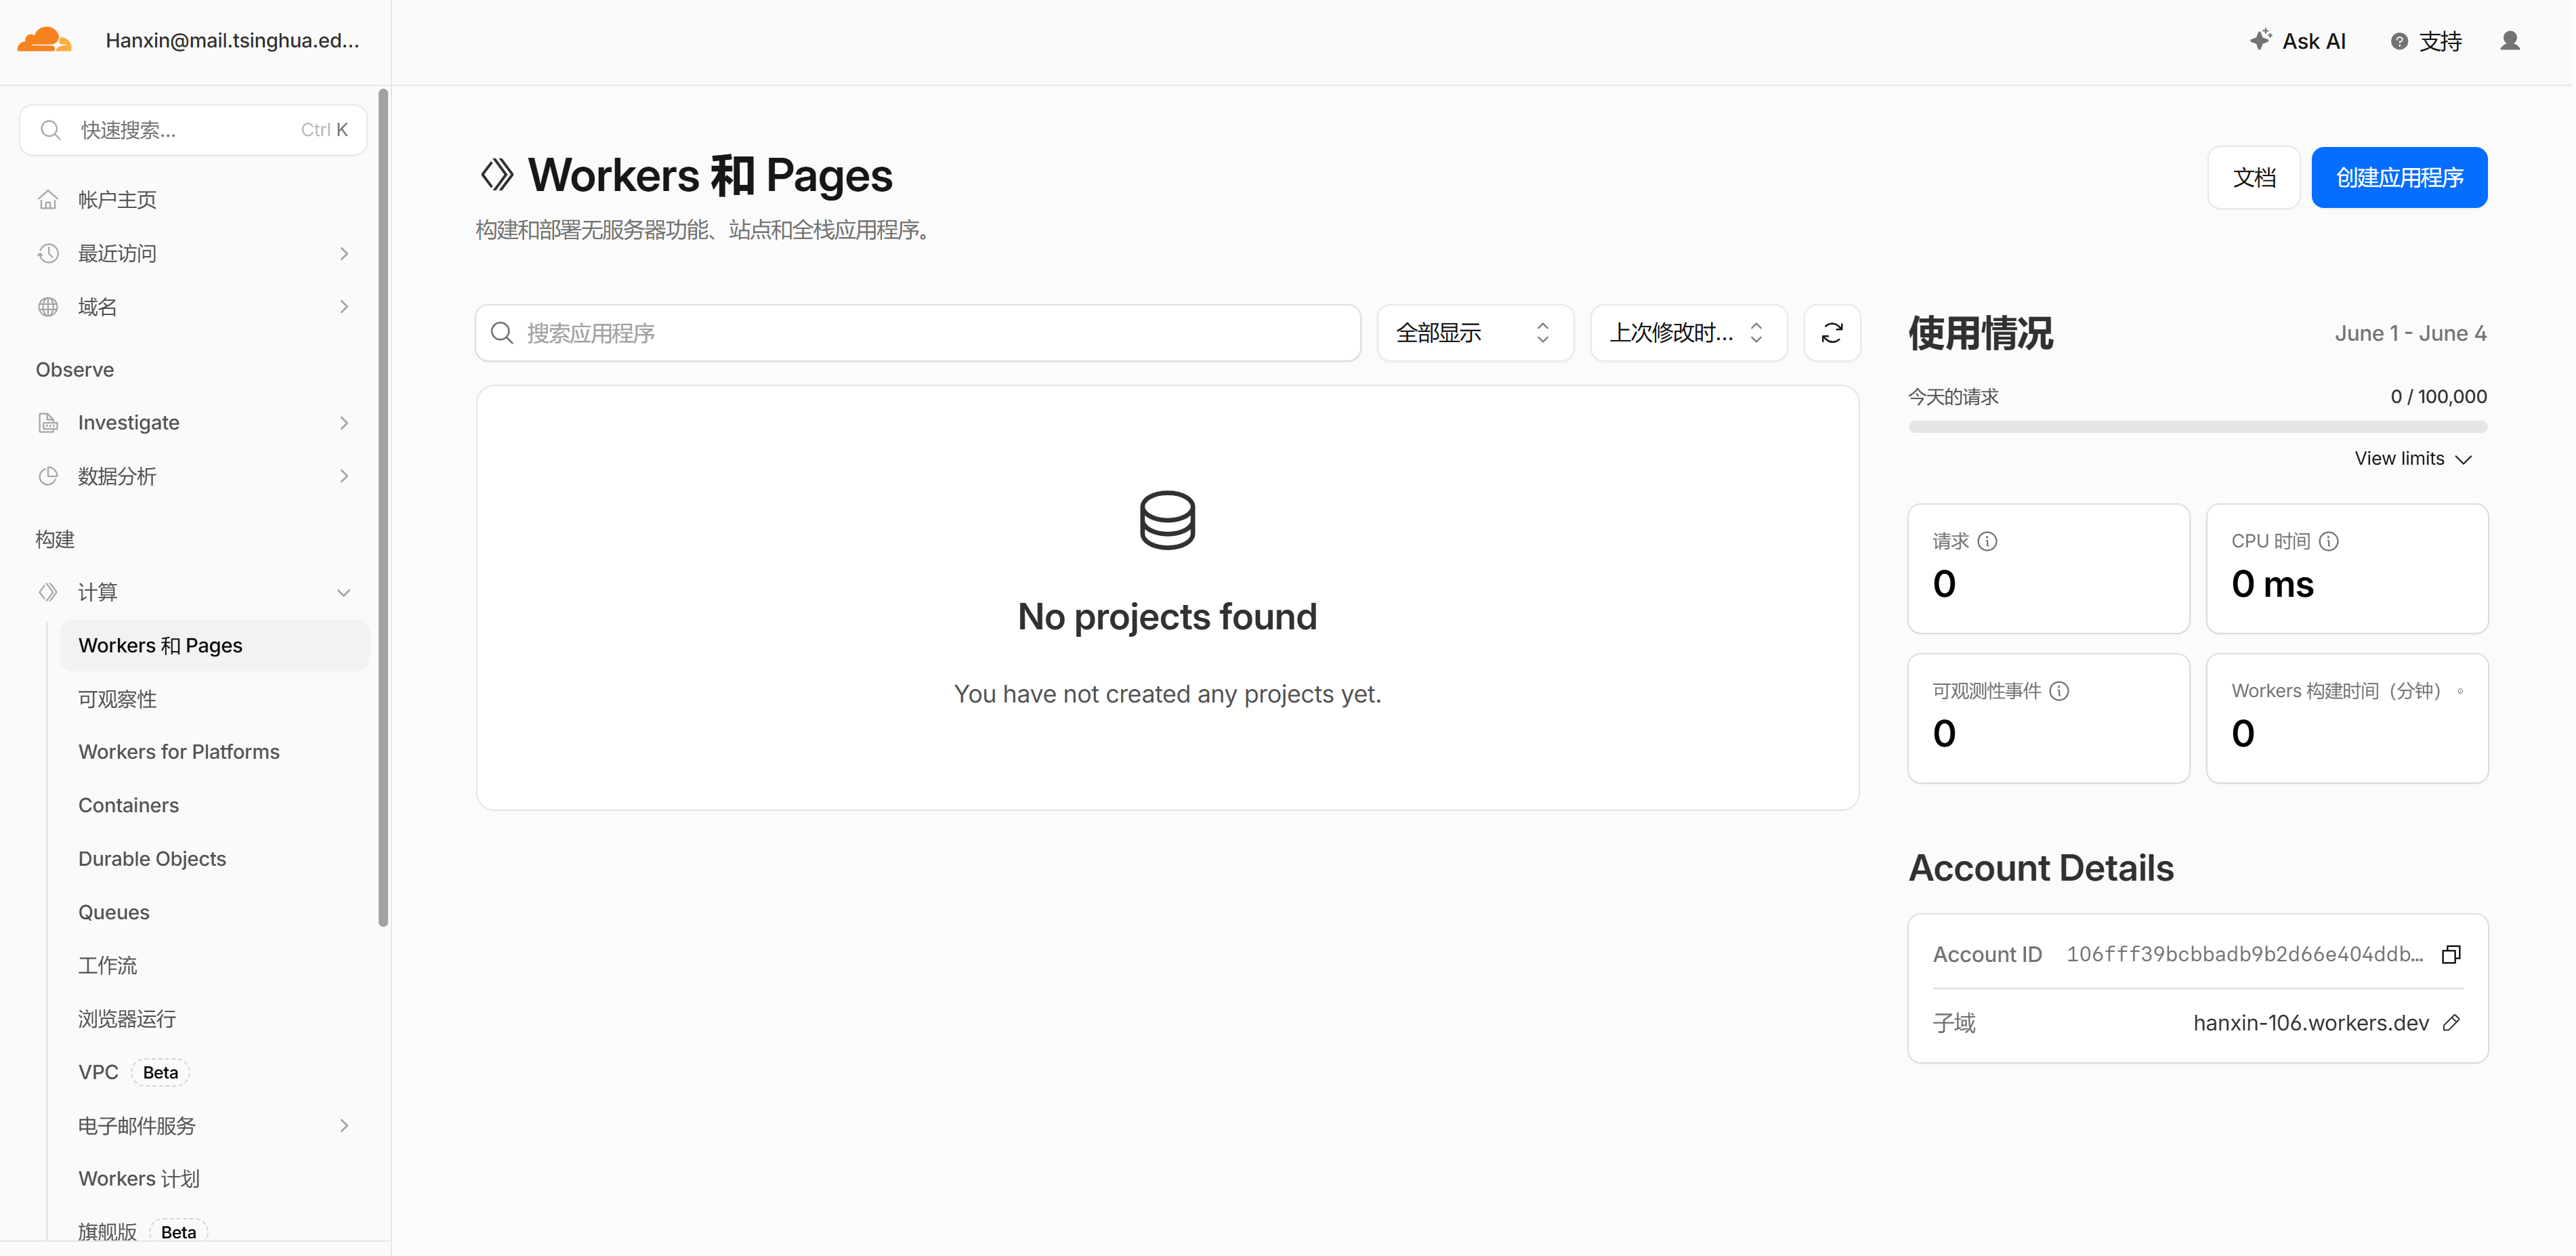Expand the 数据分析 chevron
This screenshot has width=2576, height=1256.
tap(344, 476)
